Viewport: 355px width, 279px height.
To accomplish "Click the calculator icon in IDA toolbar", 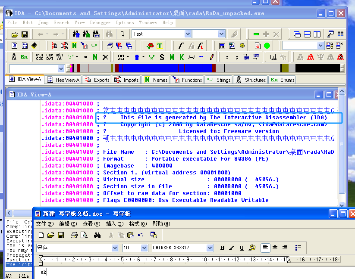I will tap(222, 46).
